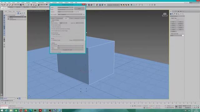The image size is (200, 112).
Task: Open the Modify tab in command panel
Action: pos(173,11)
